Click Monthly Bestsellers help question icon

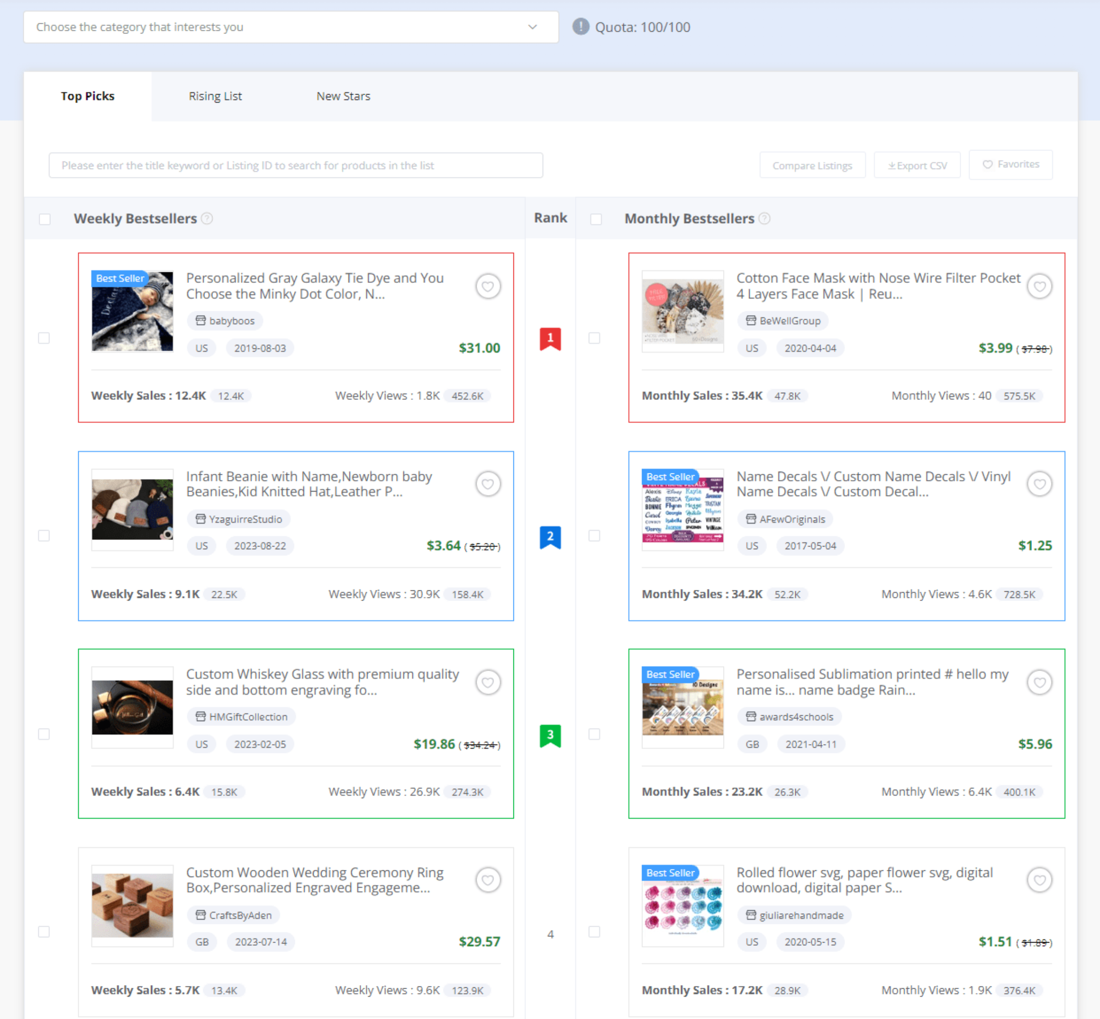coord(764,219)
